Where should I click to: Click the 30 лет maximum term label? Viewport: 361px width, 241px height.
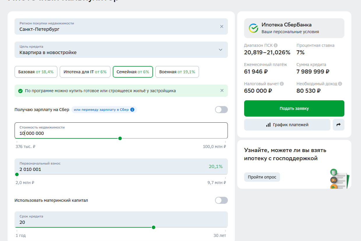[220, 235]
